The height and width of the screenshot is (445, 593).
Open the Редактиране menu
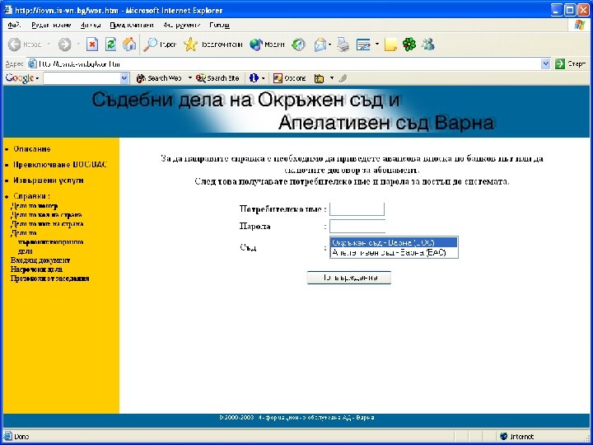pos(51,25)
